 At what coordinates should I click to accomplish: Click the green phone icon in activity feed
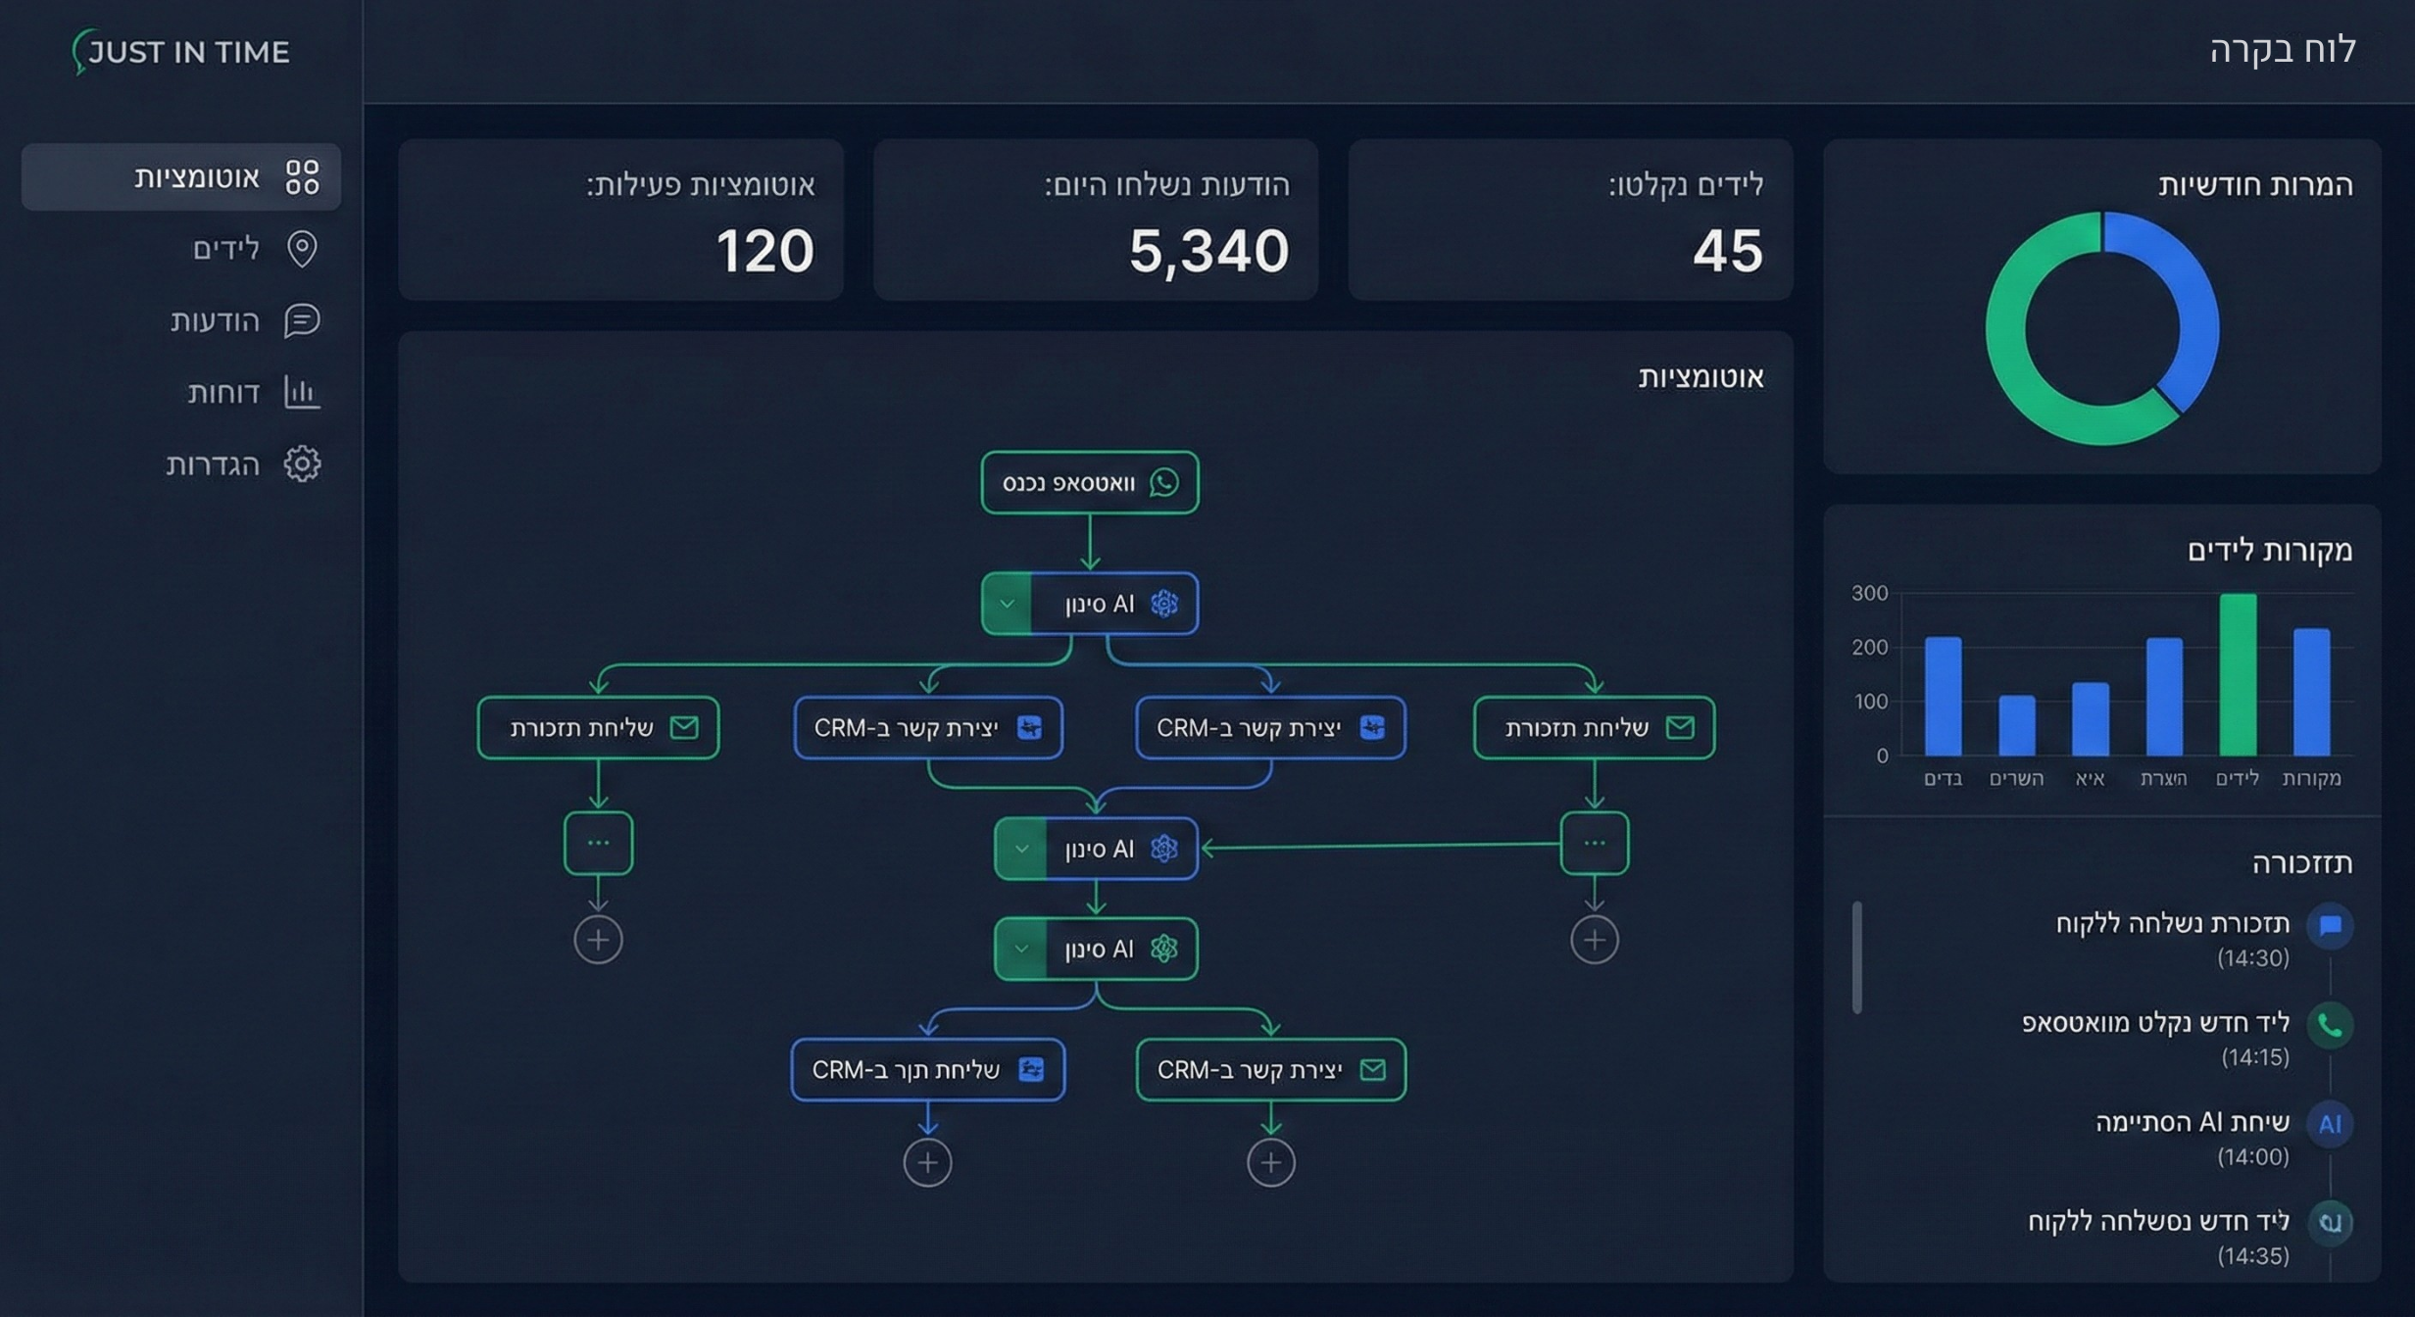[x=2330, y=1025]
